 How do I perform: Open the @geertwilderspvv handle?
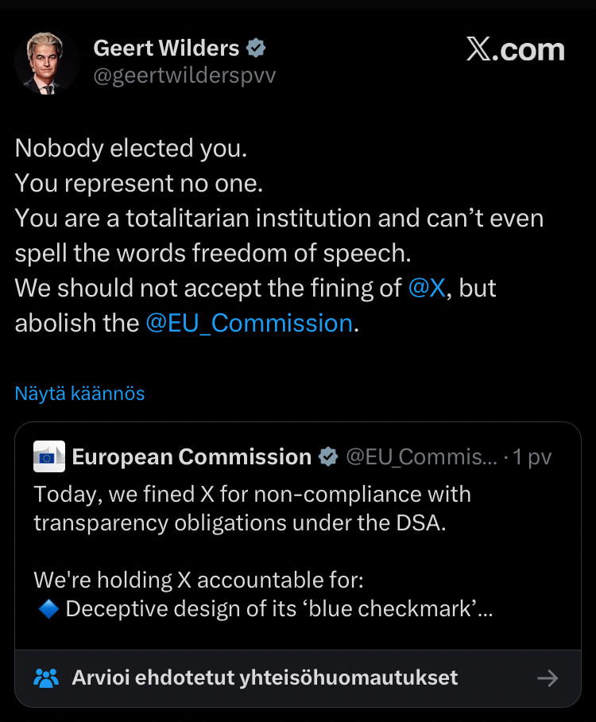[184, 76]
